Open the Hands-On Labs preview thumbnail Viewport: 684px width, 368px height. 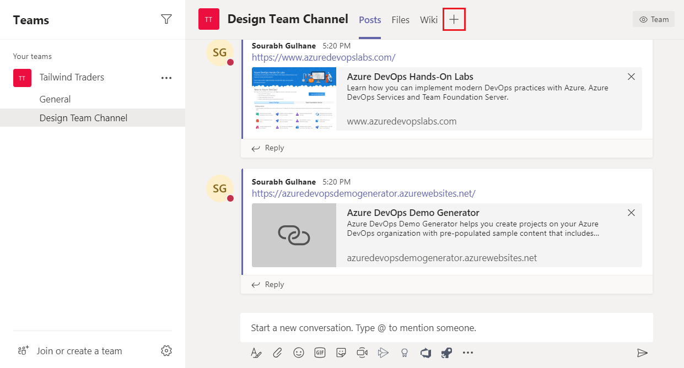(x=294, y=99)
